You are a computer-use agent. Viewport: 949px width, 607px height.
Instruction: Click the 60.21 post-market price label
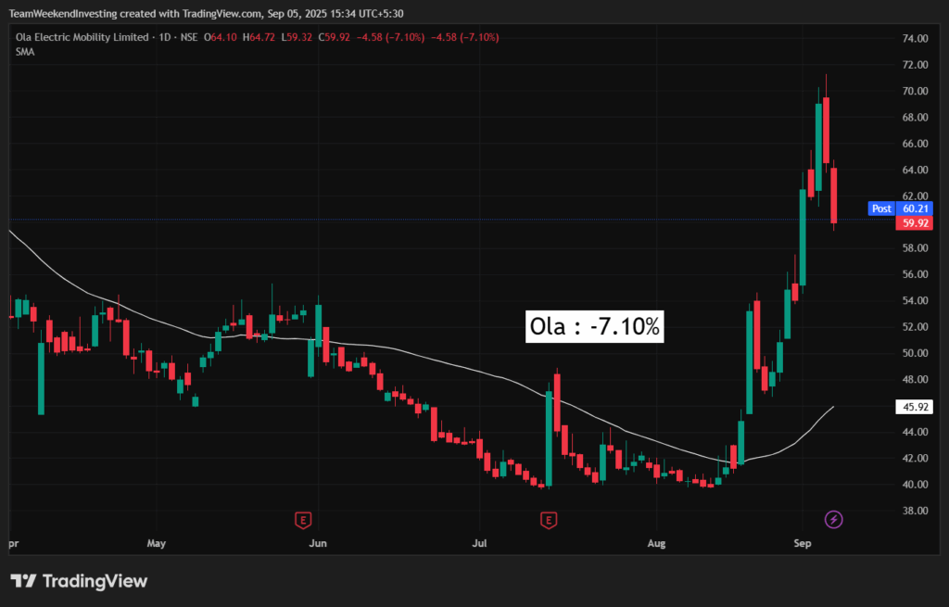tap(915, 209)
